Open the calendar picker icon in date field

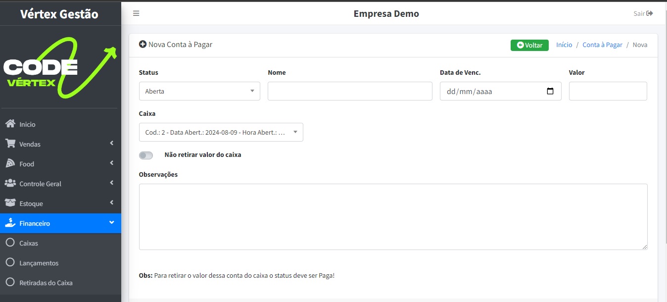(550, 91)
